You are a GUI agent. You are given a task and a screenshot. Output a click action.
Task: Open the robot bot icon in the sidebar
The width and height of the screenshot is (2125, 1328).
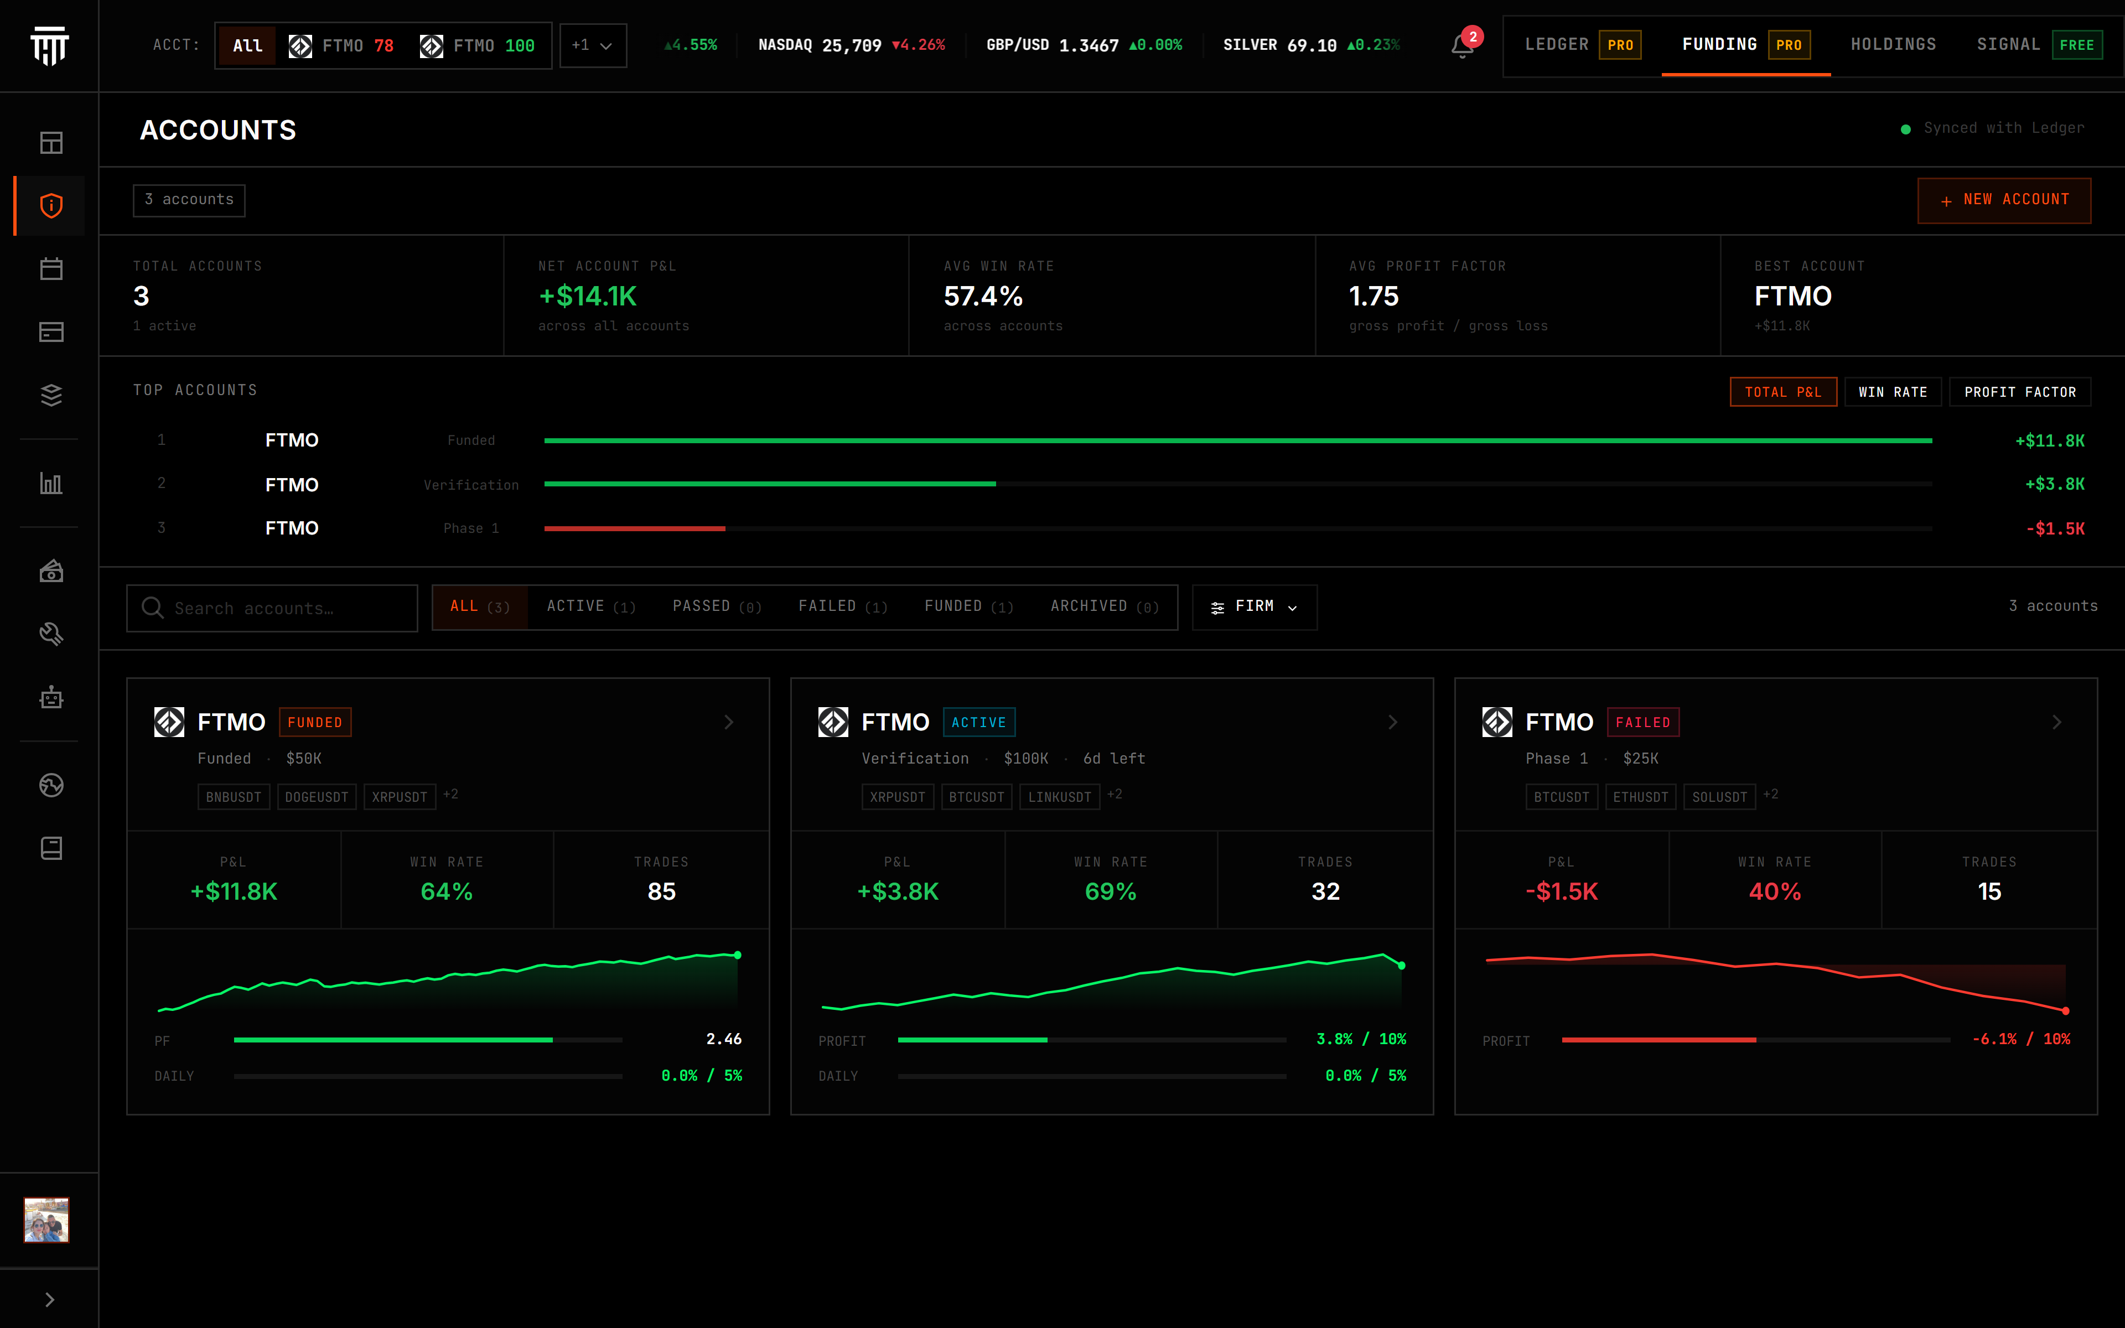pyautogui.click(x=52, y=697)
